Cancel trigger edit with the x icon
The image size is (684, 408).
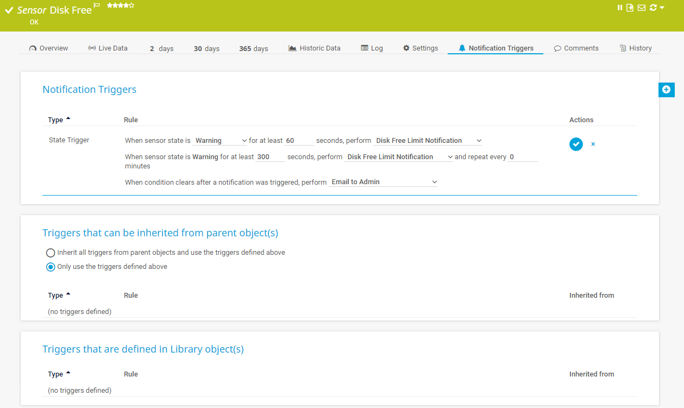(x=593, y=144)
